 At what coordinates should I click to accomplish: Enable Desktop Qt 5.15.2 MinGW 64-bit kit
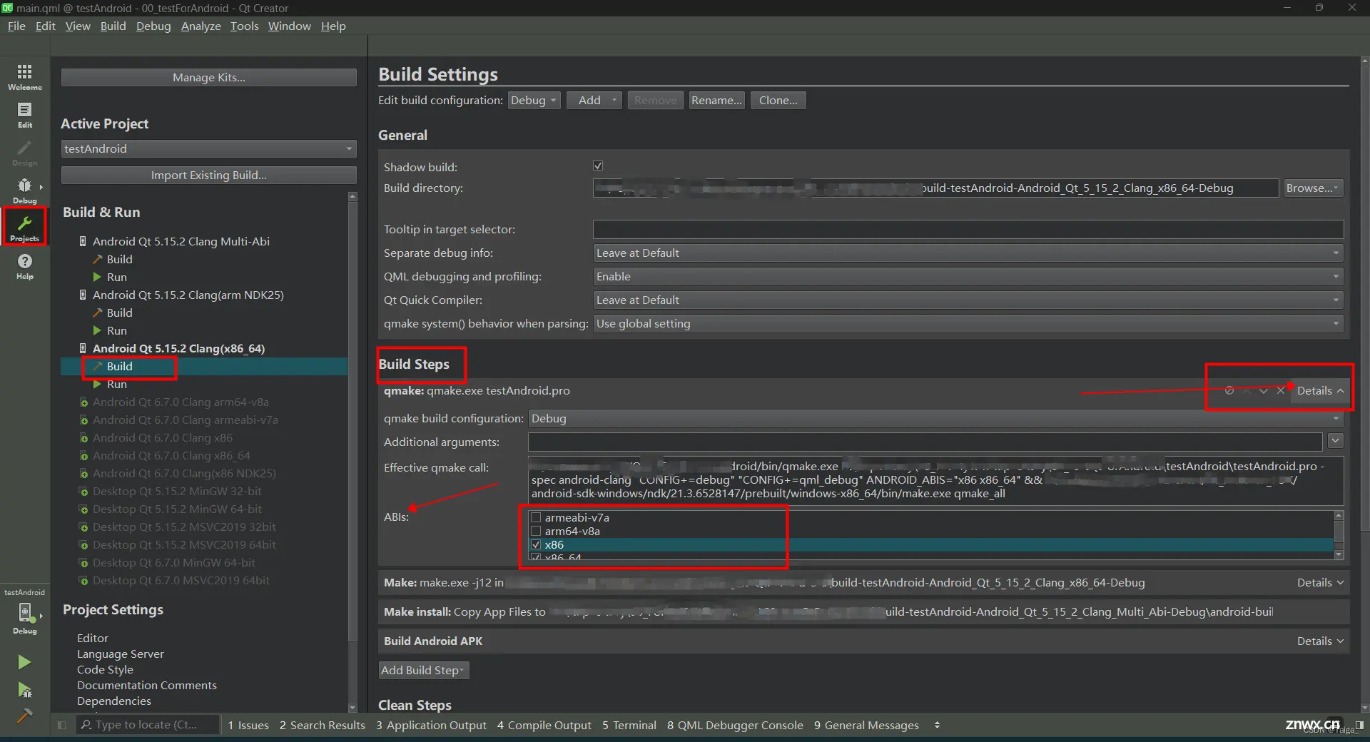pos(84,509)
